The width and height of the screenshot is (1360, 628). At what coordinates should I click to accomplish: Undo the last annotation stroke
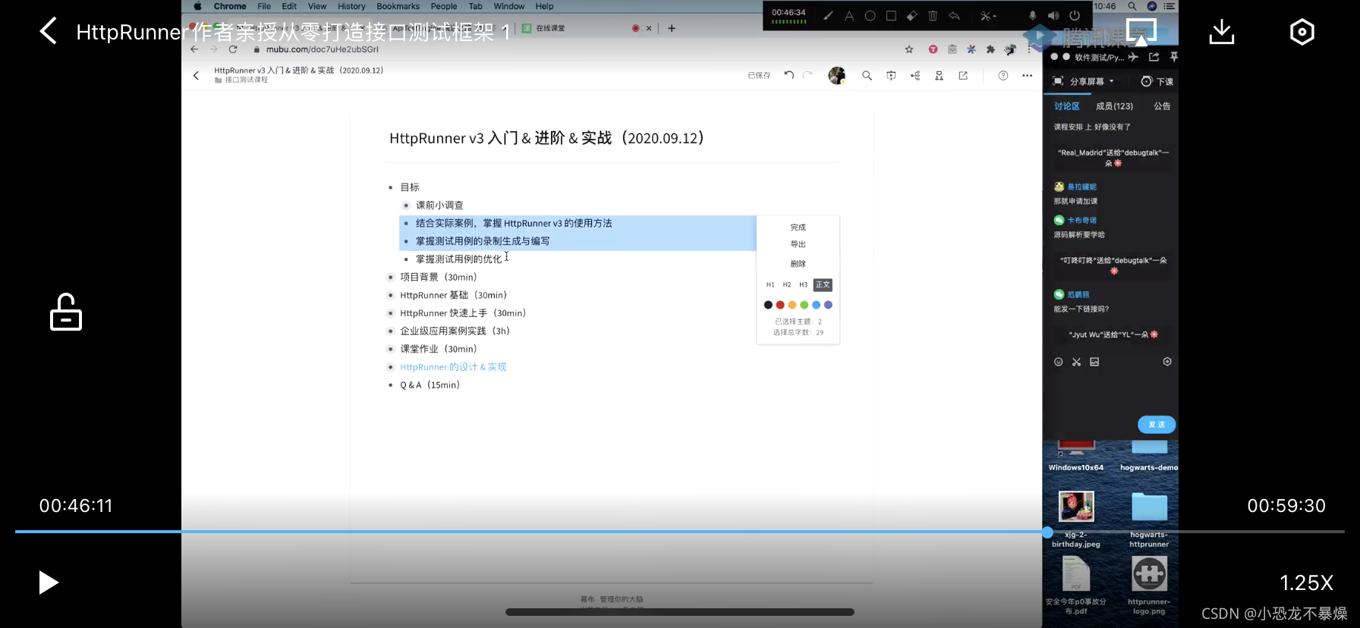point(954,15)
